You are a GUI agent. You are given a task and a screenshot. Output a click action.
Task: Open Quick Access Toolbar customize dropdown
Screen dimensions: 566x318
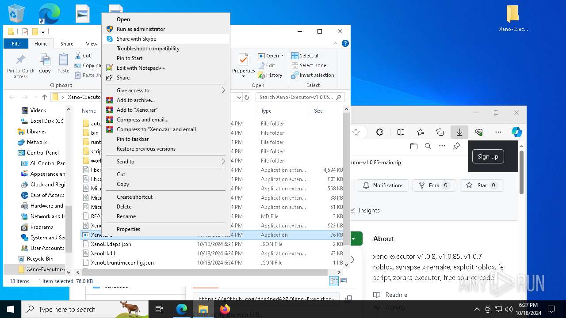(x=43, y=32)
